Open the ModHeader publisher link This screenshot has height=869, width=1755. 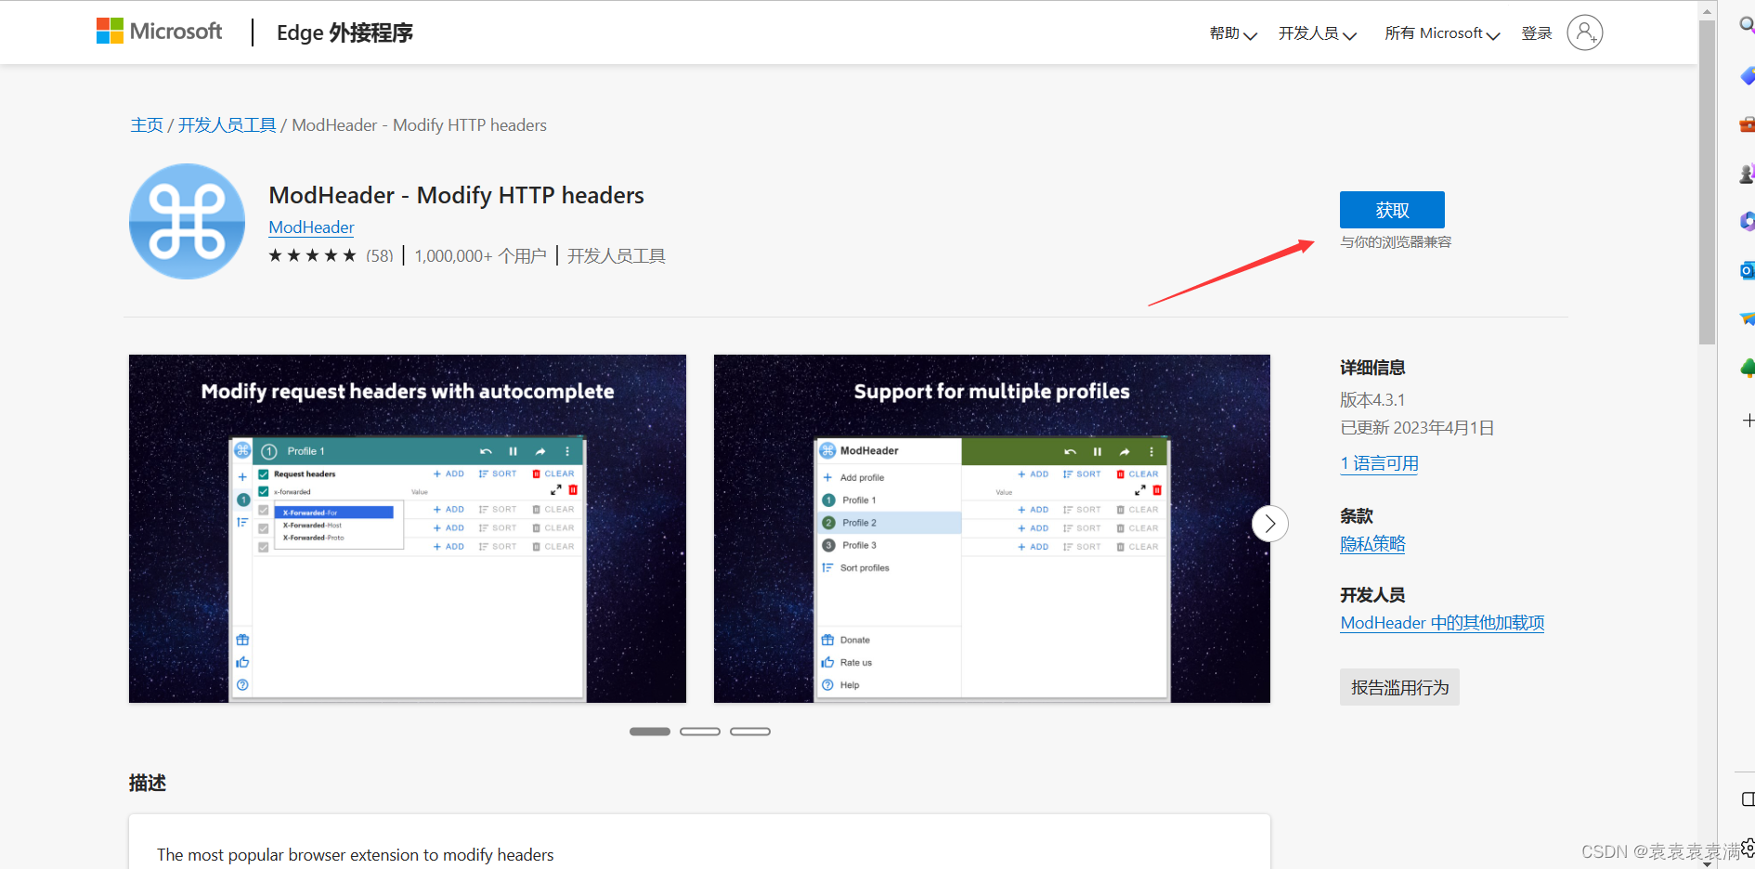pyautogui.click(x=311, y=227)
